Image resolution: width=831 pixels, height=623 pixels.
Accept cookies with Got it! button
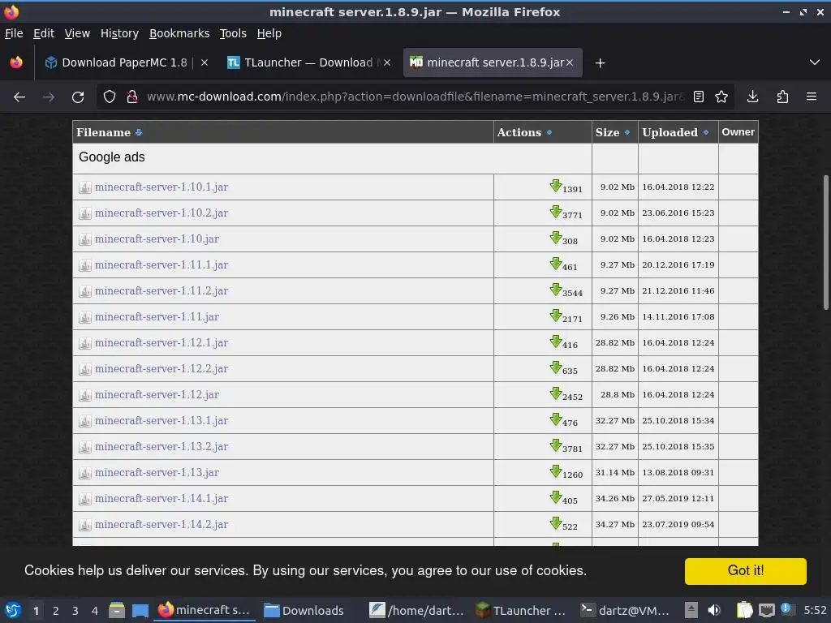(x=745, y=570)
